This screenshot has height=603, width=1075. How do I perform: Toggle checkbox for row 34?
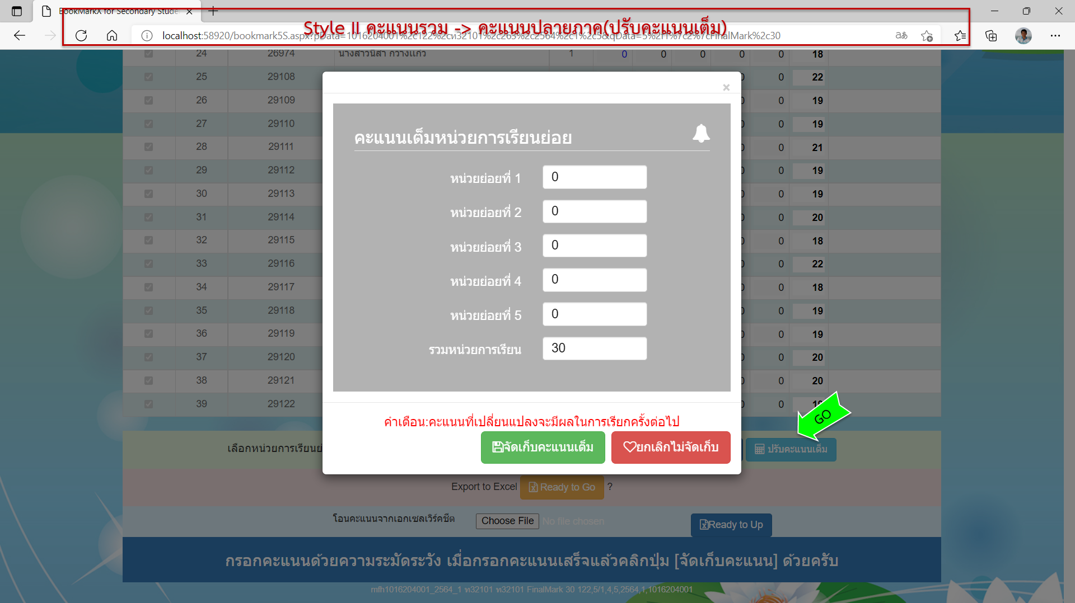[x=148, y=287]
